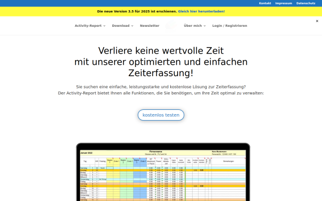Click the sentence starting 'Sie suchen eine einfache'
322x201 pixels.
[161, 87]
